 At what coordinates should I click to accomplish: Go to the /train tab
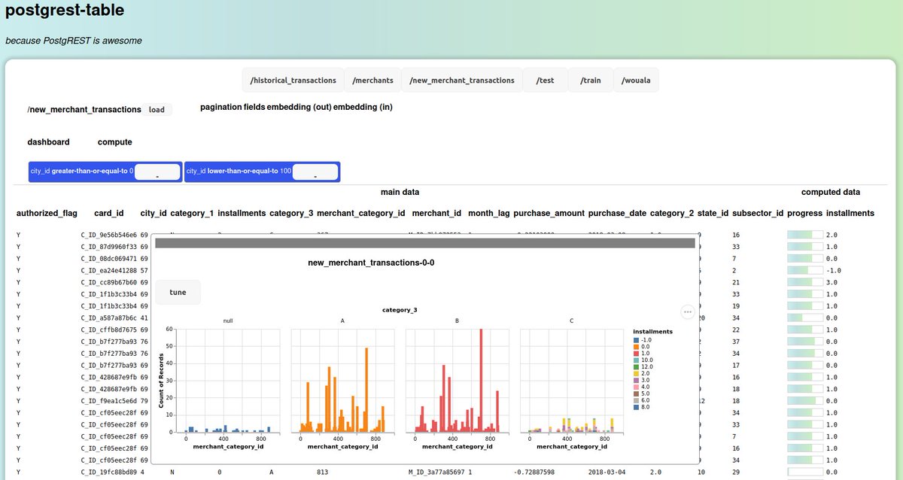coord(591,80)
